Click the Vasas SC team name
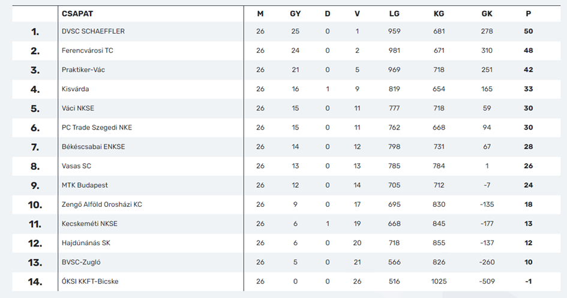The width and height of the screenshot is (567, 298). click(x=76, y=166)
